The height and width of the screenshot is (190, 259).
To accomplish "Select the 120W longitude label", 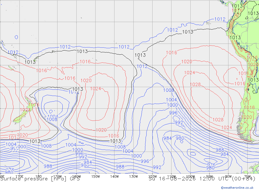I will (153, 176).
